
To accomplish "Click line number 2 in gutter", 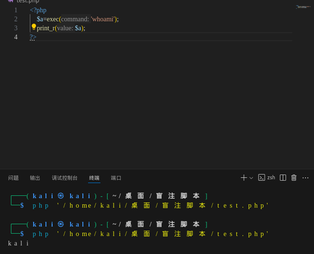I will click(x=16, y=19).
